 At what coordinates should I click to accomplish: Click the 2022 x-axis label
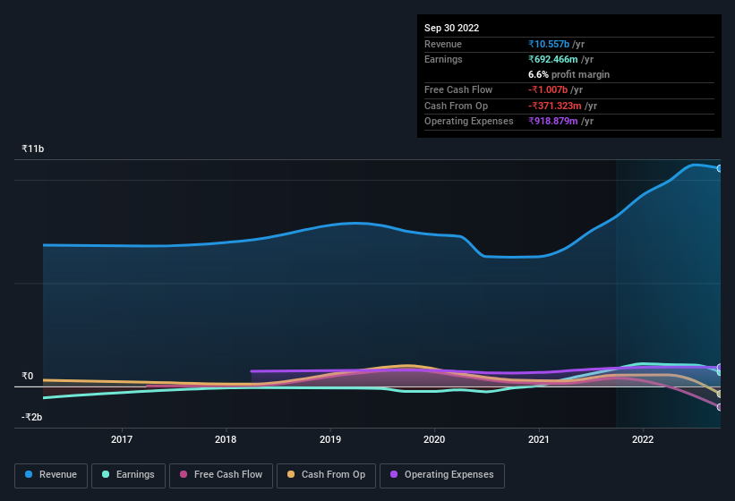(643, 439)
